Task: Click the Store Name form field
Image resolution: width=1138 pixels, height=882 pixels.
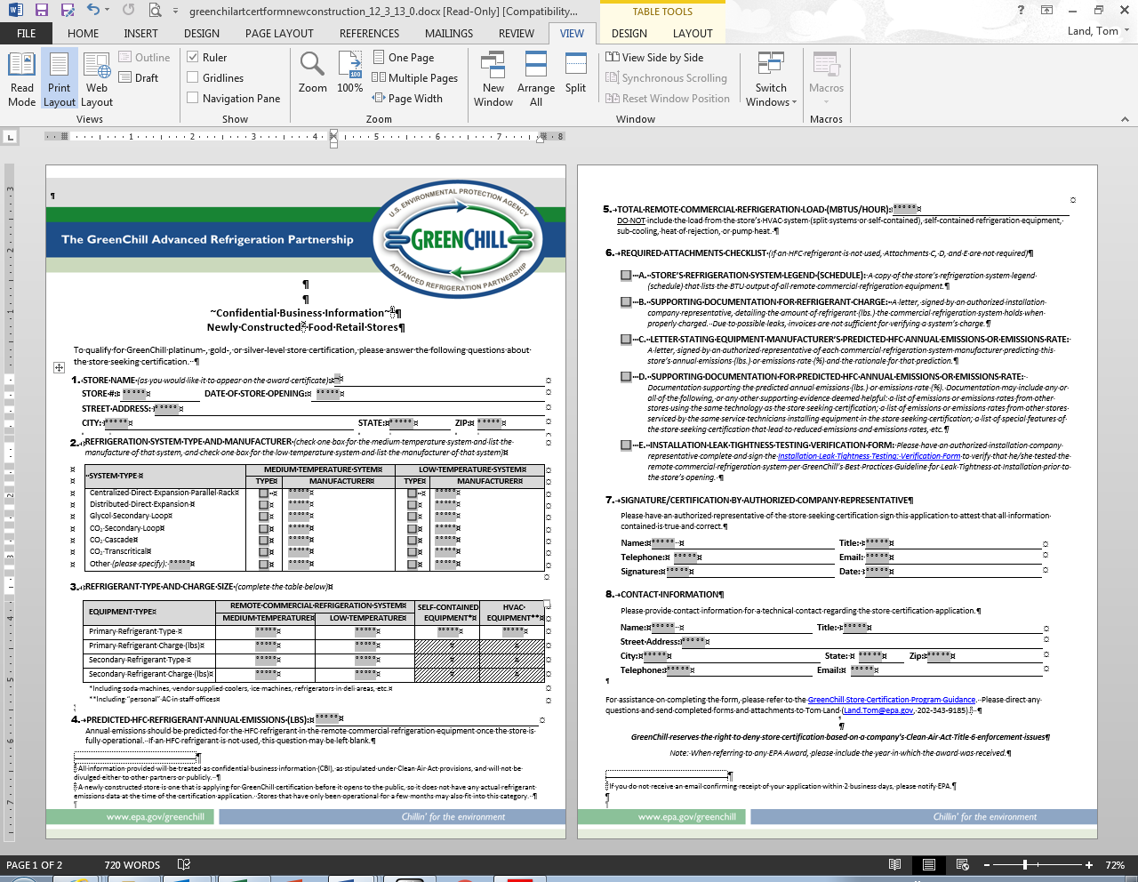Action: (338, 380)
